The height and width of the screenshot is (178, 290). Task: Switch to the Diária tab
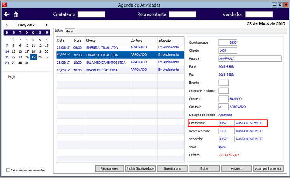tap(59, 31)
